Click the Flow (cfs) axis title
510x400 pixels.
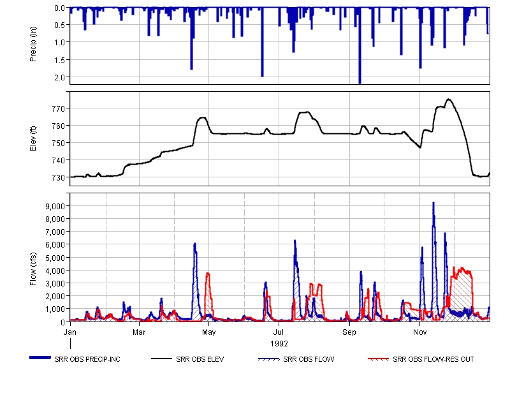click(33, 269)
